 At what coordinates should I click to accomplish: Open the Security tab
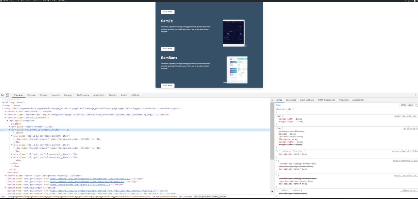113,95
